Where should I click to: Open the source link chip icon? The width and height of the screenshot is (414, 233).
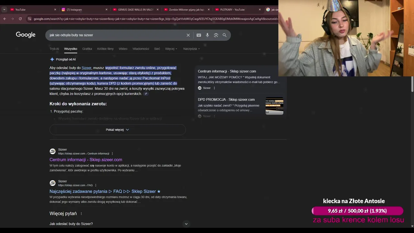[x=146, y=94]
